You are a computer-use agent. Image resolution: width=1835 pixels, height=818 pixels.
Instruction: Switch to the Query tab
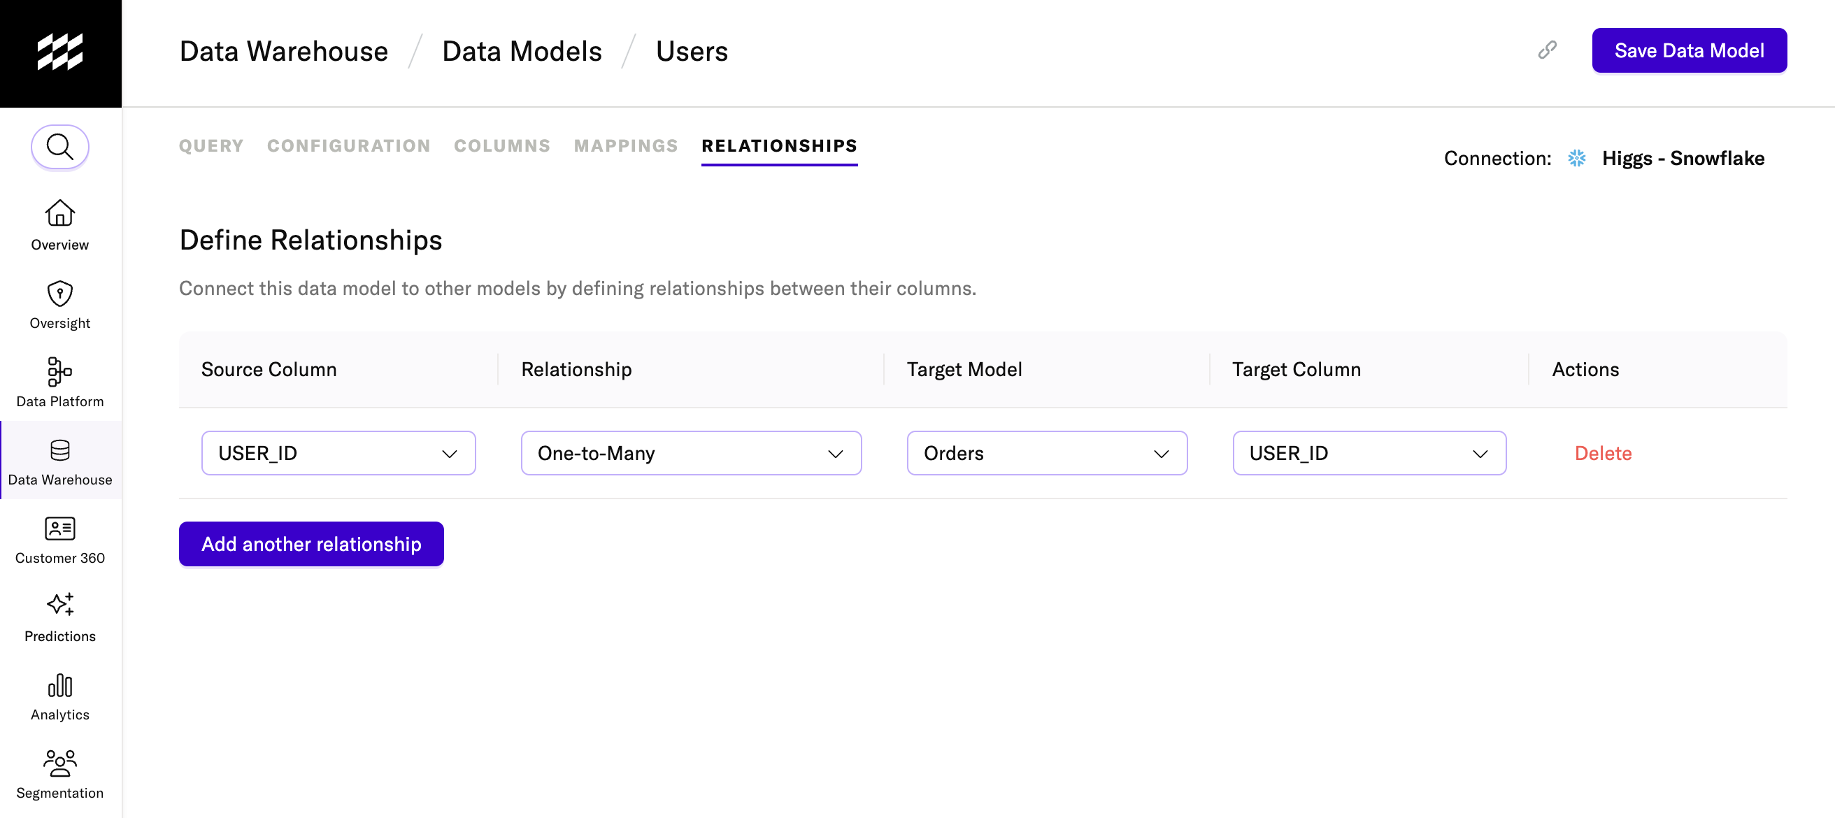tap(211, 145)
